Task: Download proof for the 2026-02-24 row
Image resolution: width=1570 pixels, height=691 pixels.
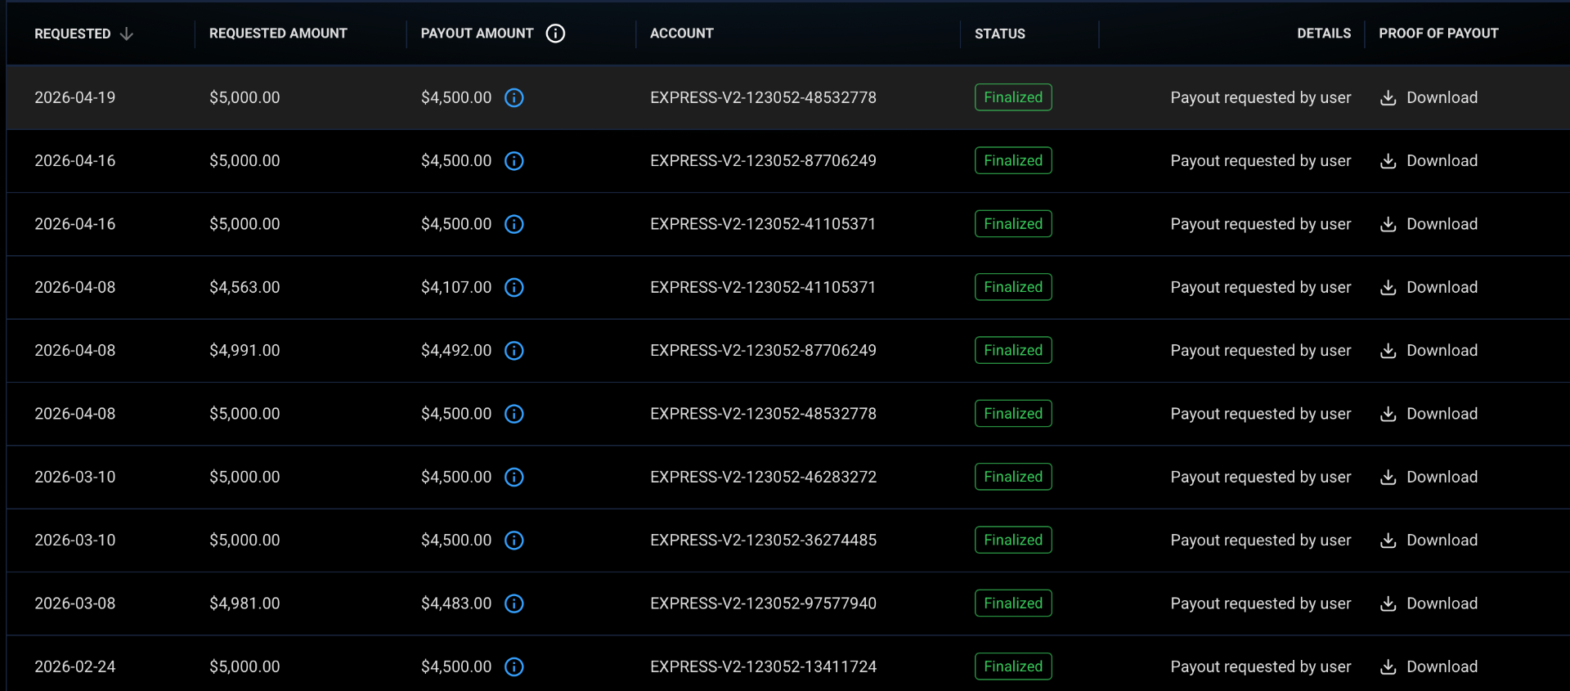Action: coord(1429,667)
